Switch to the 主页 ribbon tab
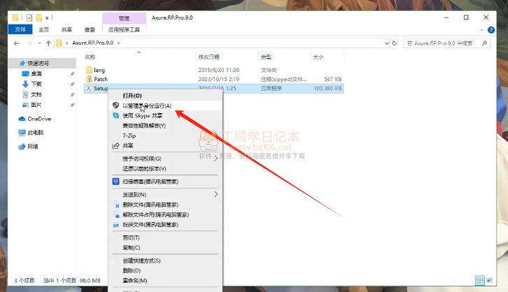This screenshot has height=292, width=508. click(x=43, y=29)
